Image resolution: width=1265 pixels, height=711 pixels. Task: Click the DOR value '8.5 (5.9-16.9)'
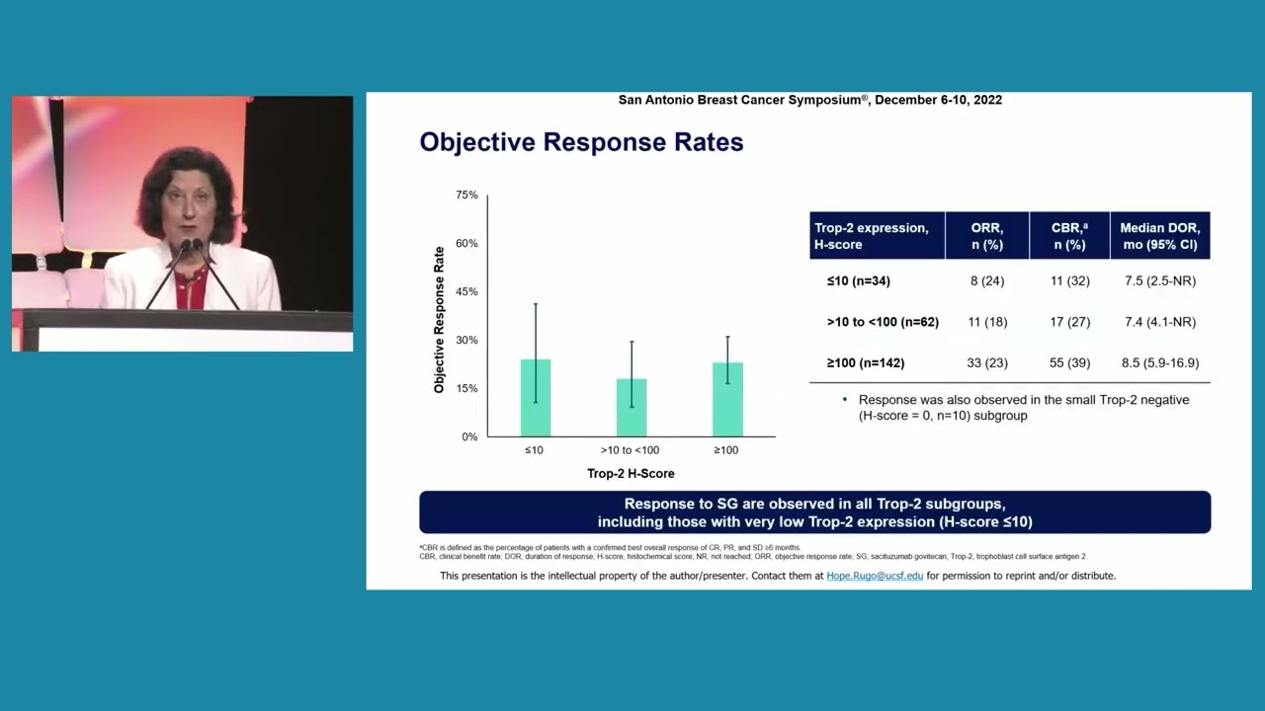pos(1160,363)
